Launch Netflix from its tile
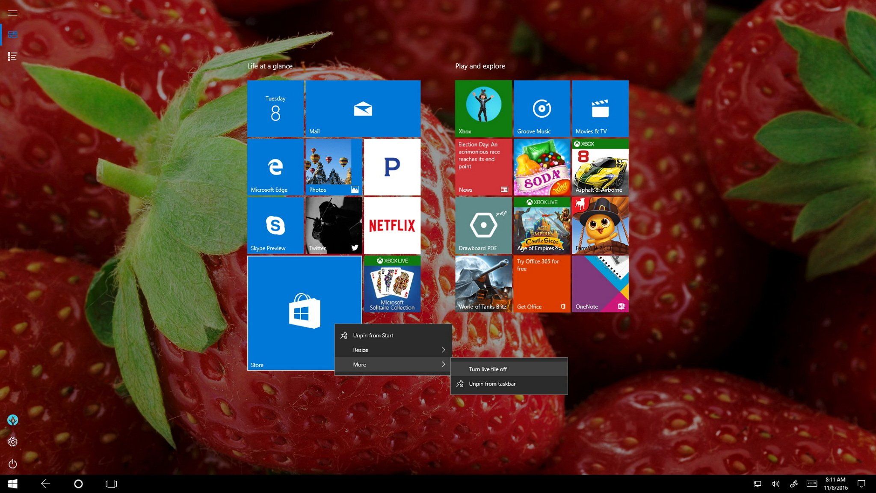The image size is (876, 493). [x=392, y=225]
